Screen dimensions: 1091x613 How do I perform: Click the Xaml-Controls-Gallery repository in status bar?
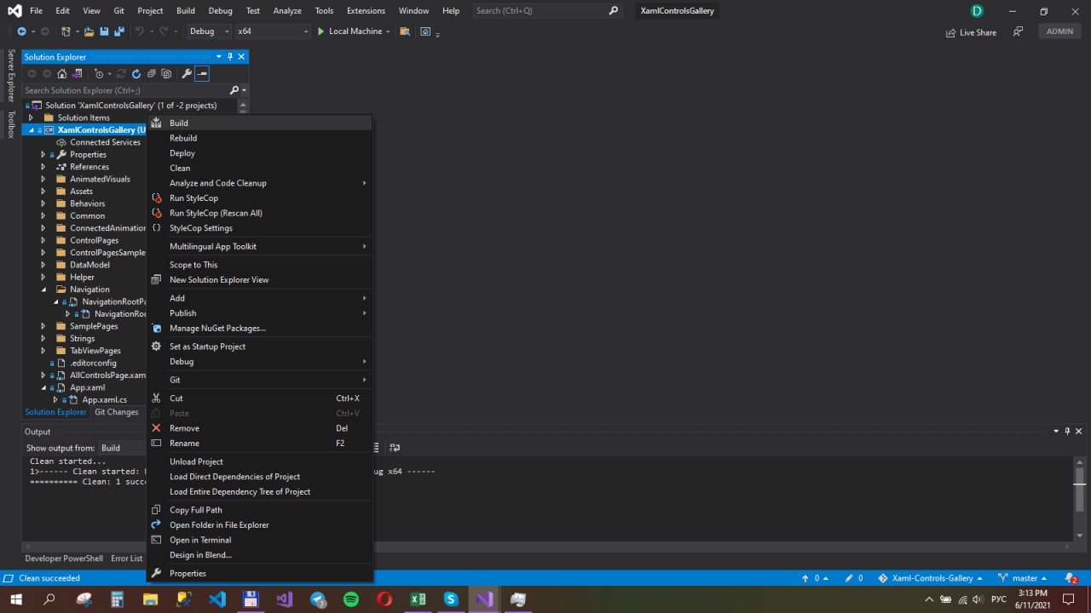click(x=930, y=578)
